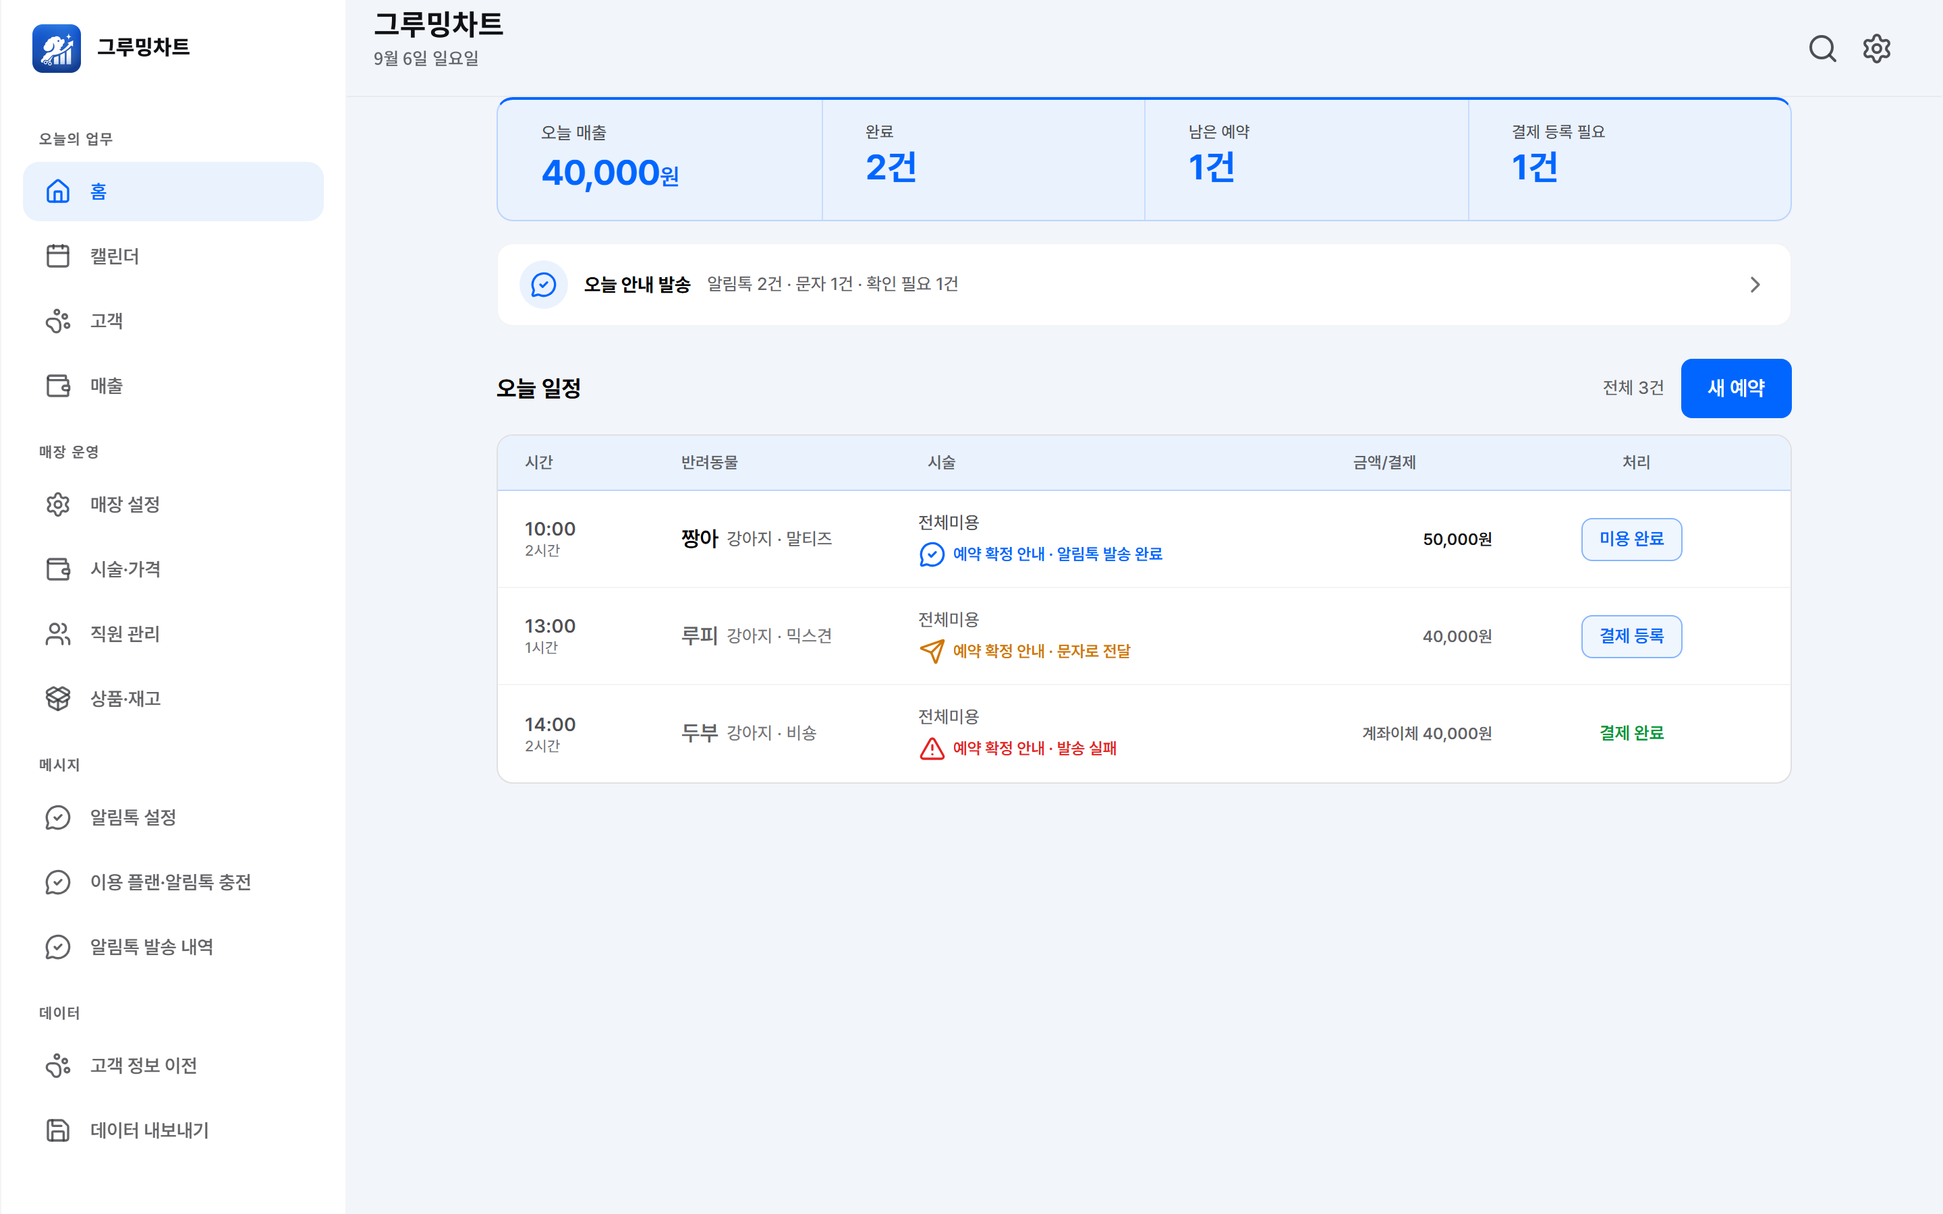Open the search magnifier icon
Screen dimensions: 1943x1214
pyautogui.click(x=1822, y=48)
